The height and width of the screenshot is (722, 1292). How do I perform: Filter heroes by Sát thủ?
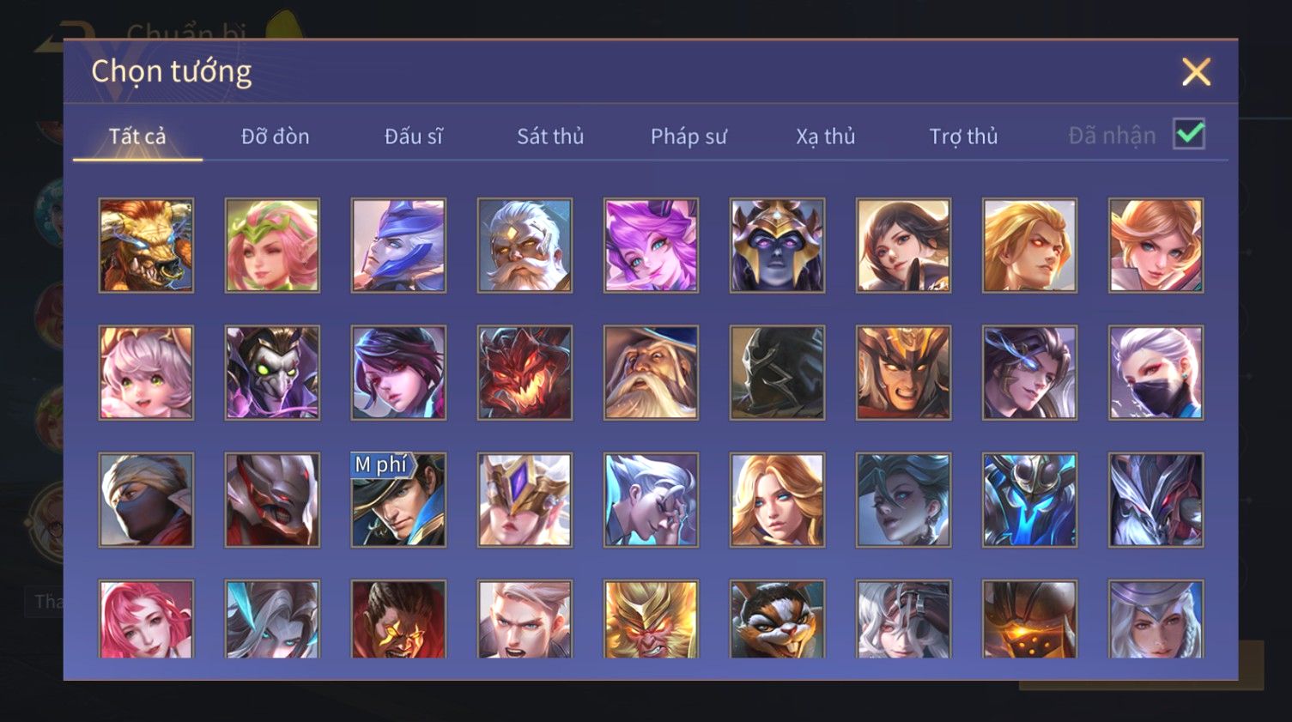(550, 136)
